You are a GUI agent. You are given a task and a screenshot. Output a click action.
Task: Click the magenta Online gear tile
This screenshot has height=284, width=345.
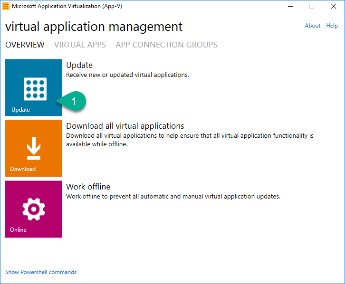point(34,209)
